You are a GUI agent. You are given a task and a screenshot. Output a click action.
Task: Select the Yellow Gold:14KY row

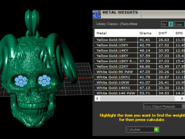tap(140, 51)
